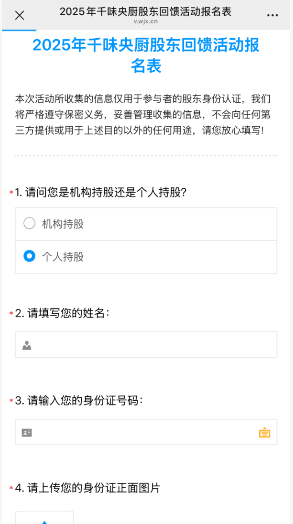Open the three-dot more options menu

[272, 16]
